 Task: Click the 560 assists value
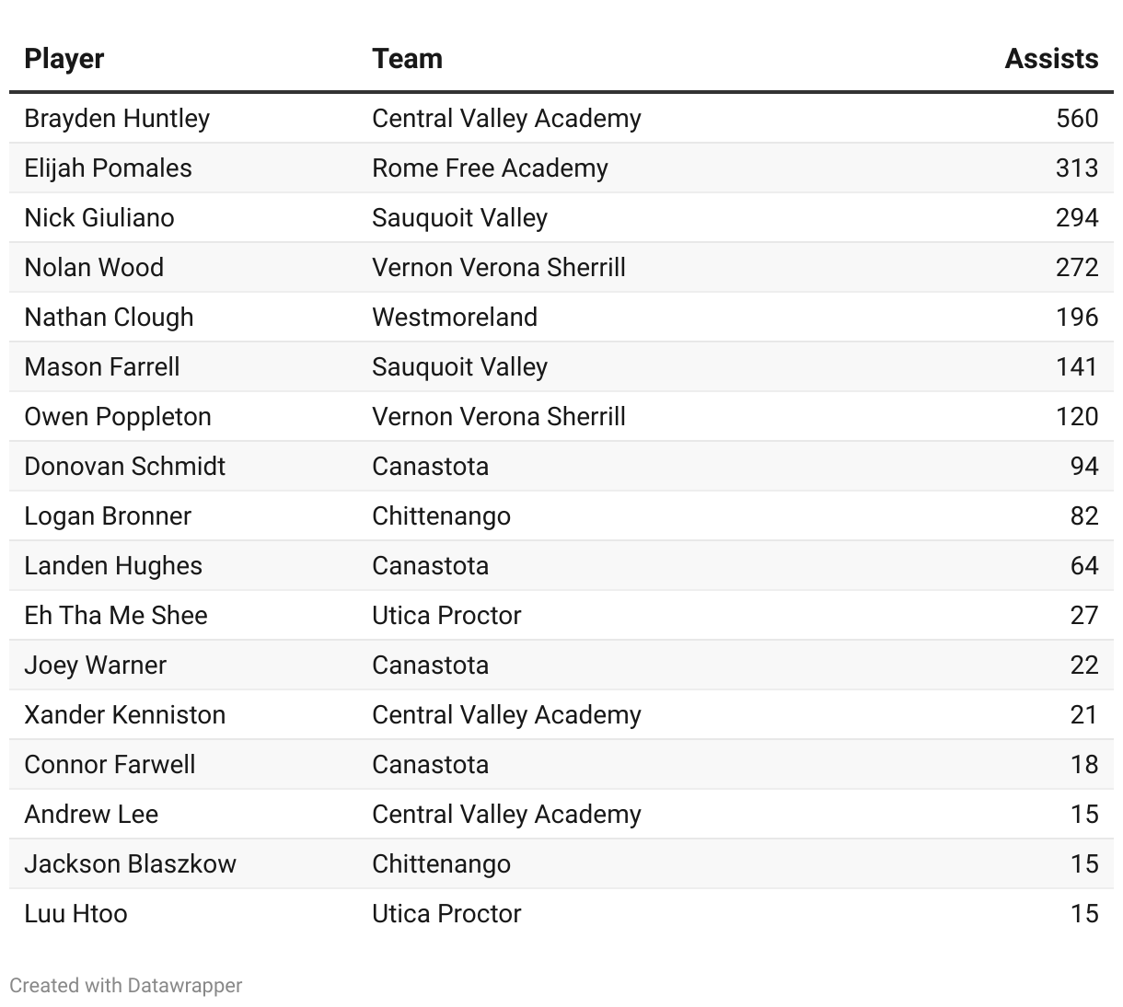(1076, 119)
